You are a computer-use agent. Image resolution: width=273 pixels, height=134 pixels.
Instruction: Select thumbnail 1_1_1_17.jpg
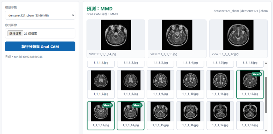220,116
